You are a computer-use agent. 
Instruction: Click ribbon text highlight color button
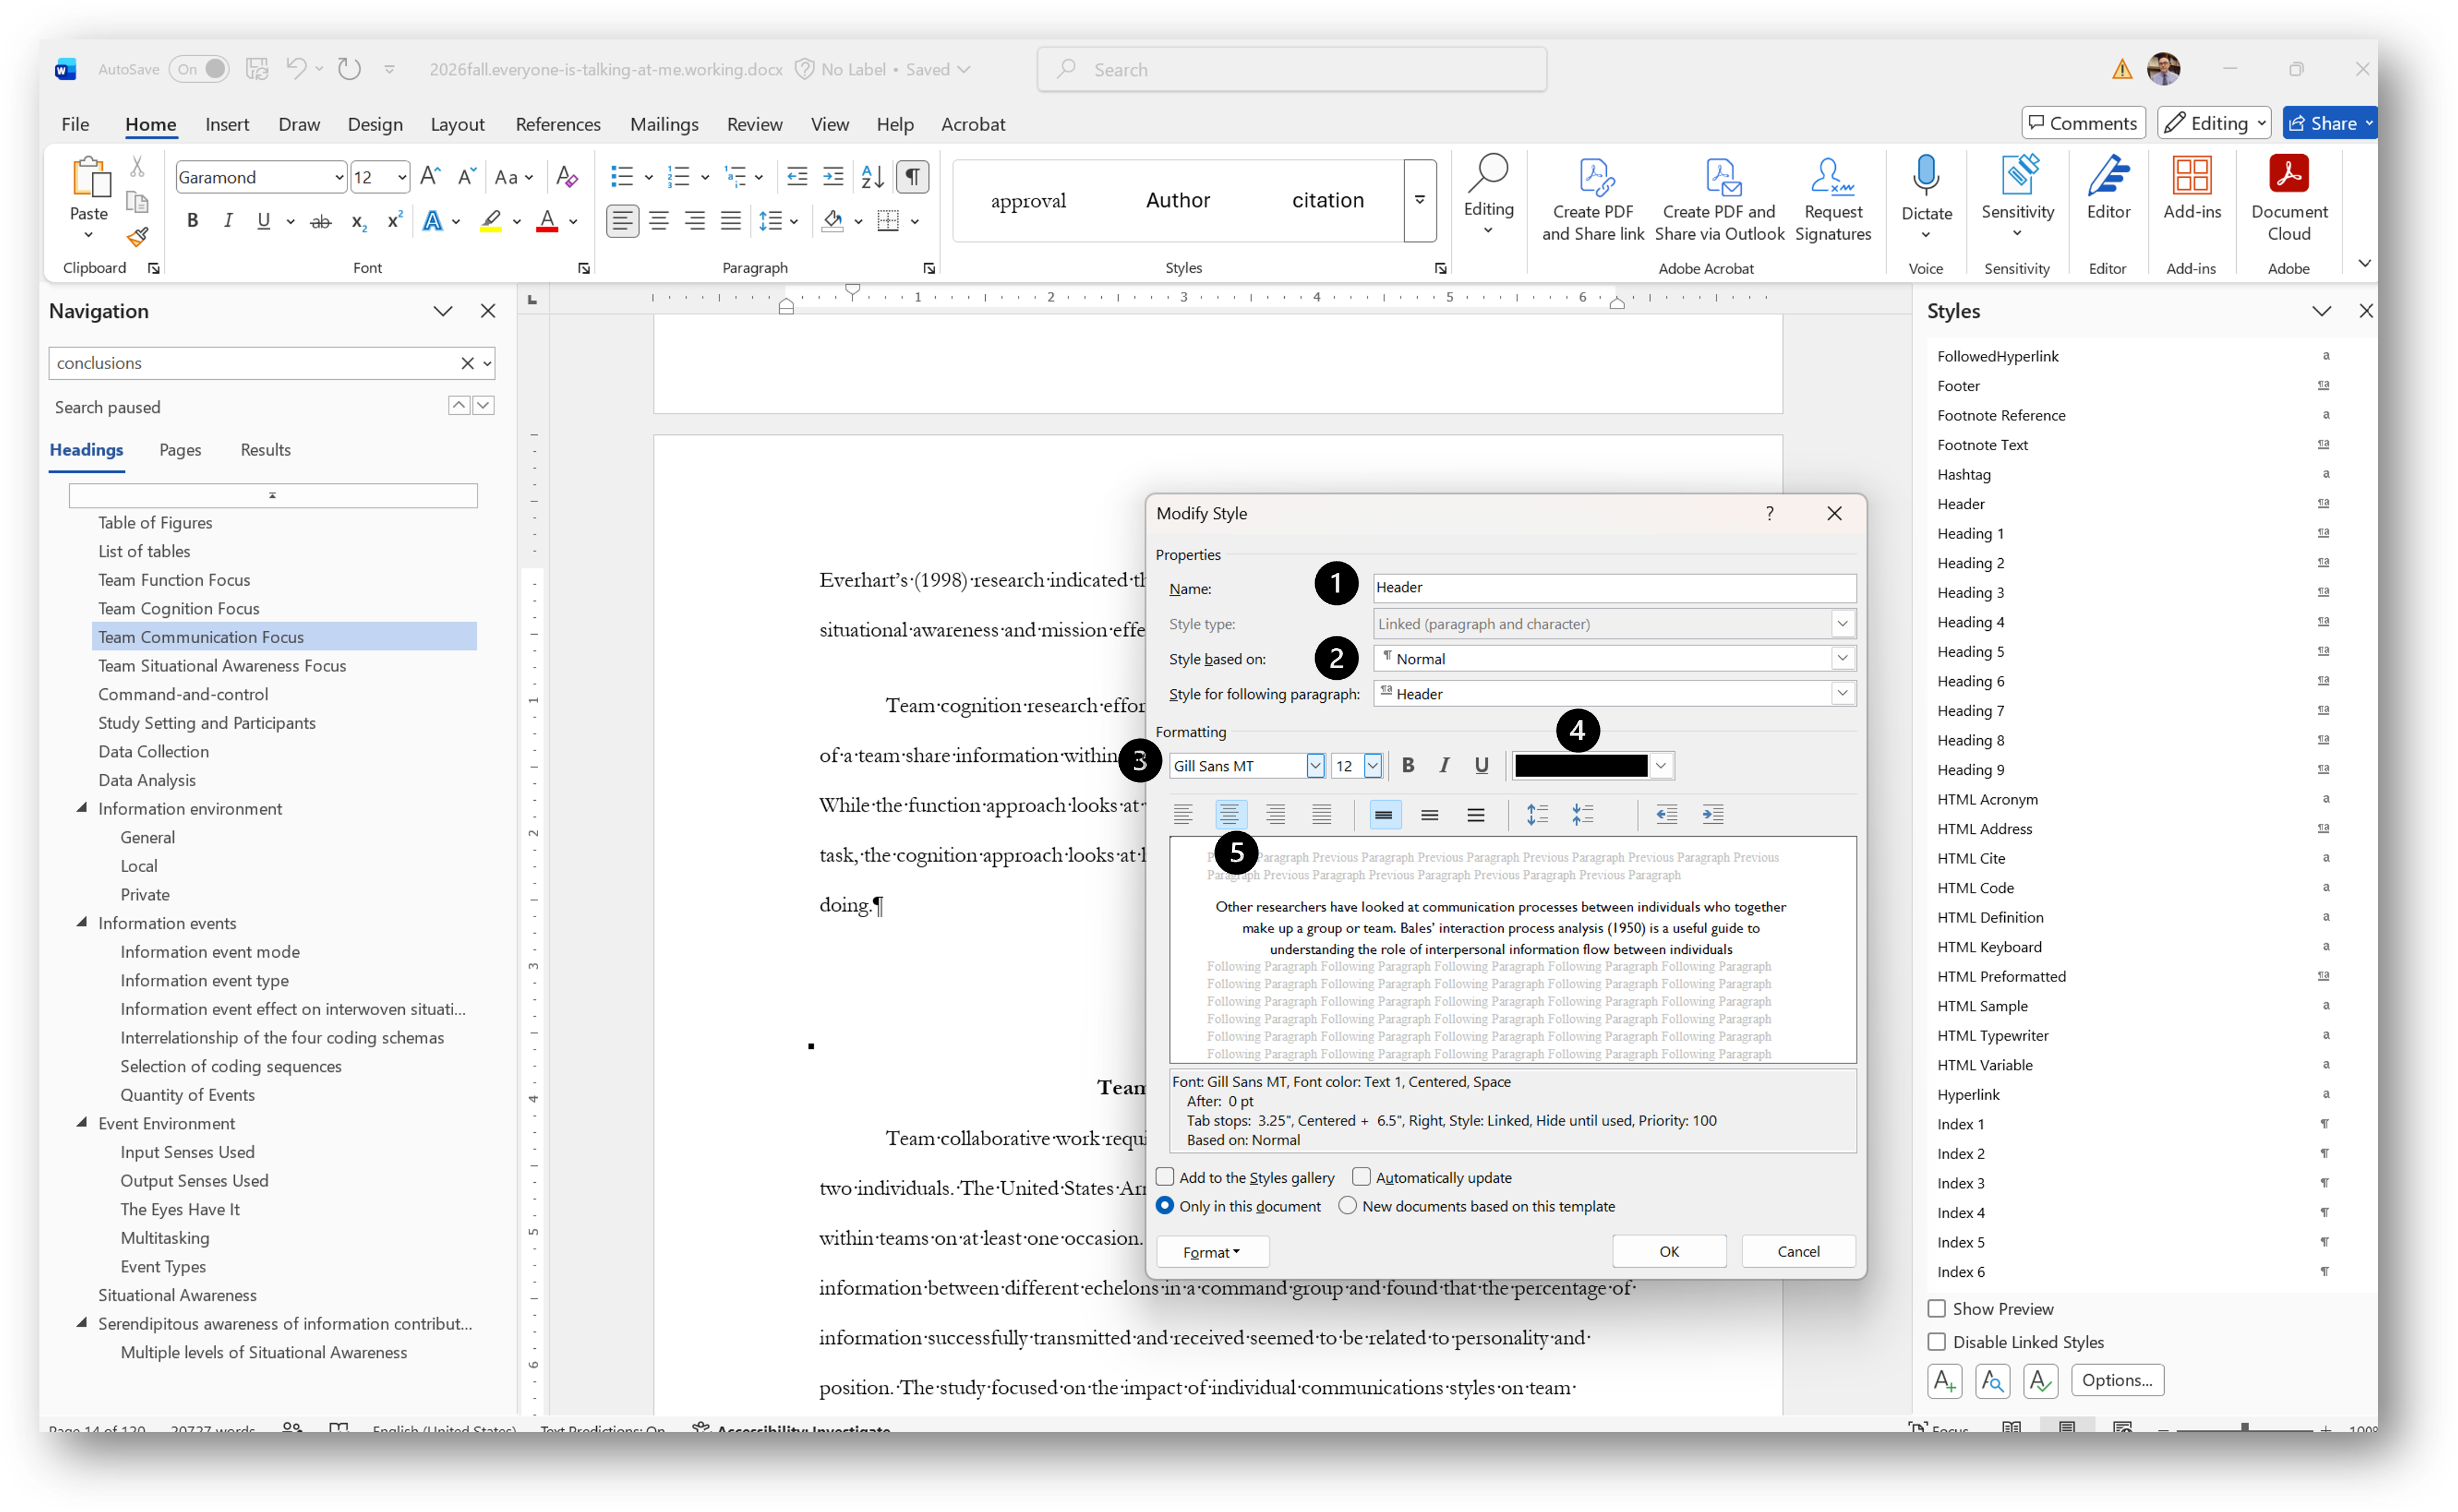pos(490,221)
